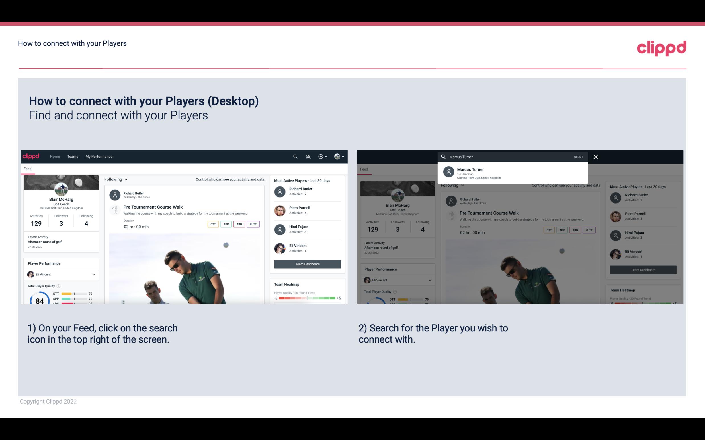
Task: Click the close X icon on search overlay
Action: pyautogui.click(x=595, y=157)
